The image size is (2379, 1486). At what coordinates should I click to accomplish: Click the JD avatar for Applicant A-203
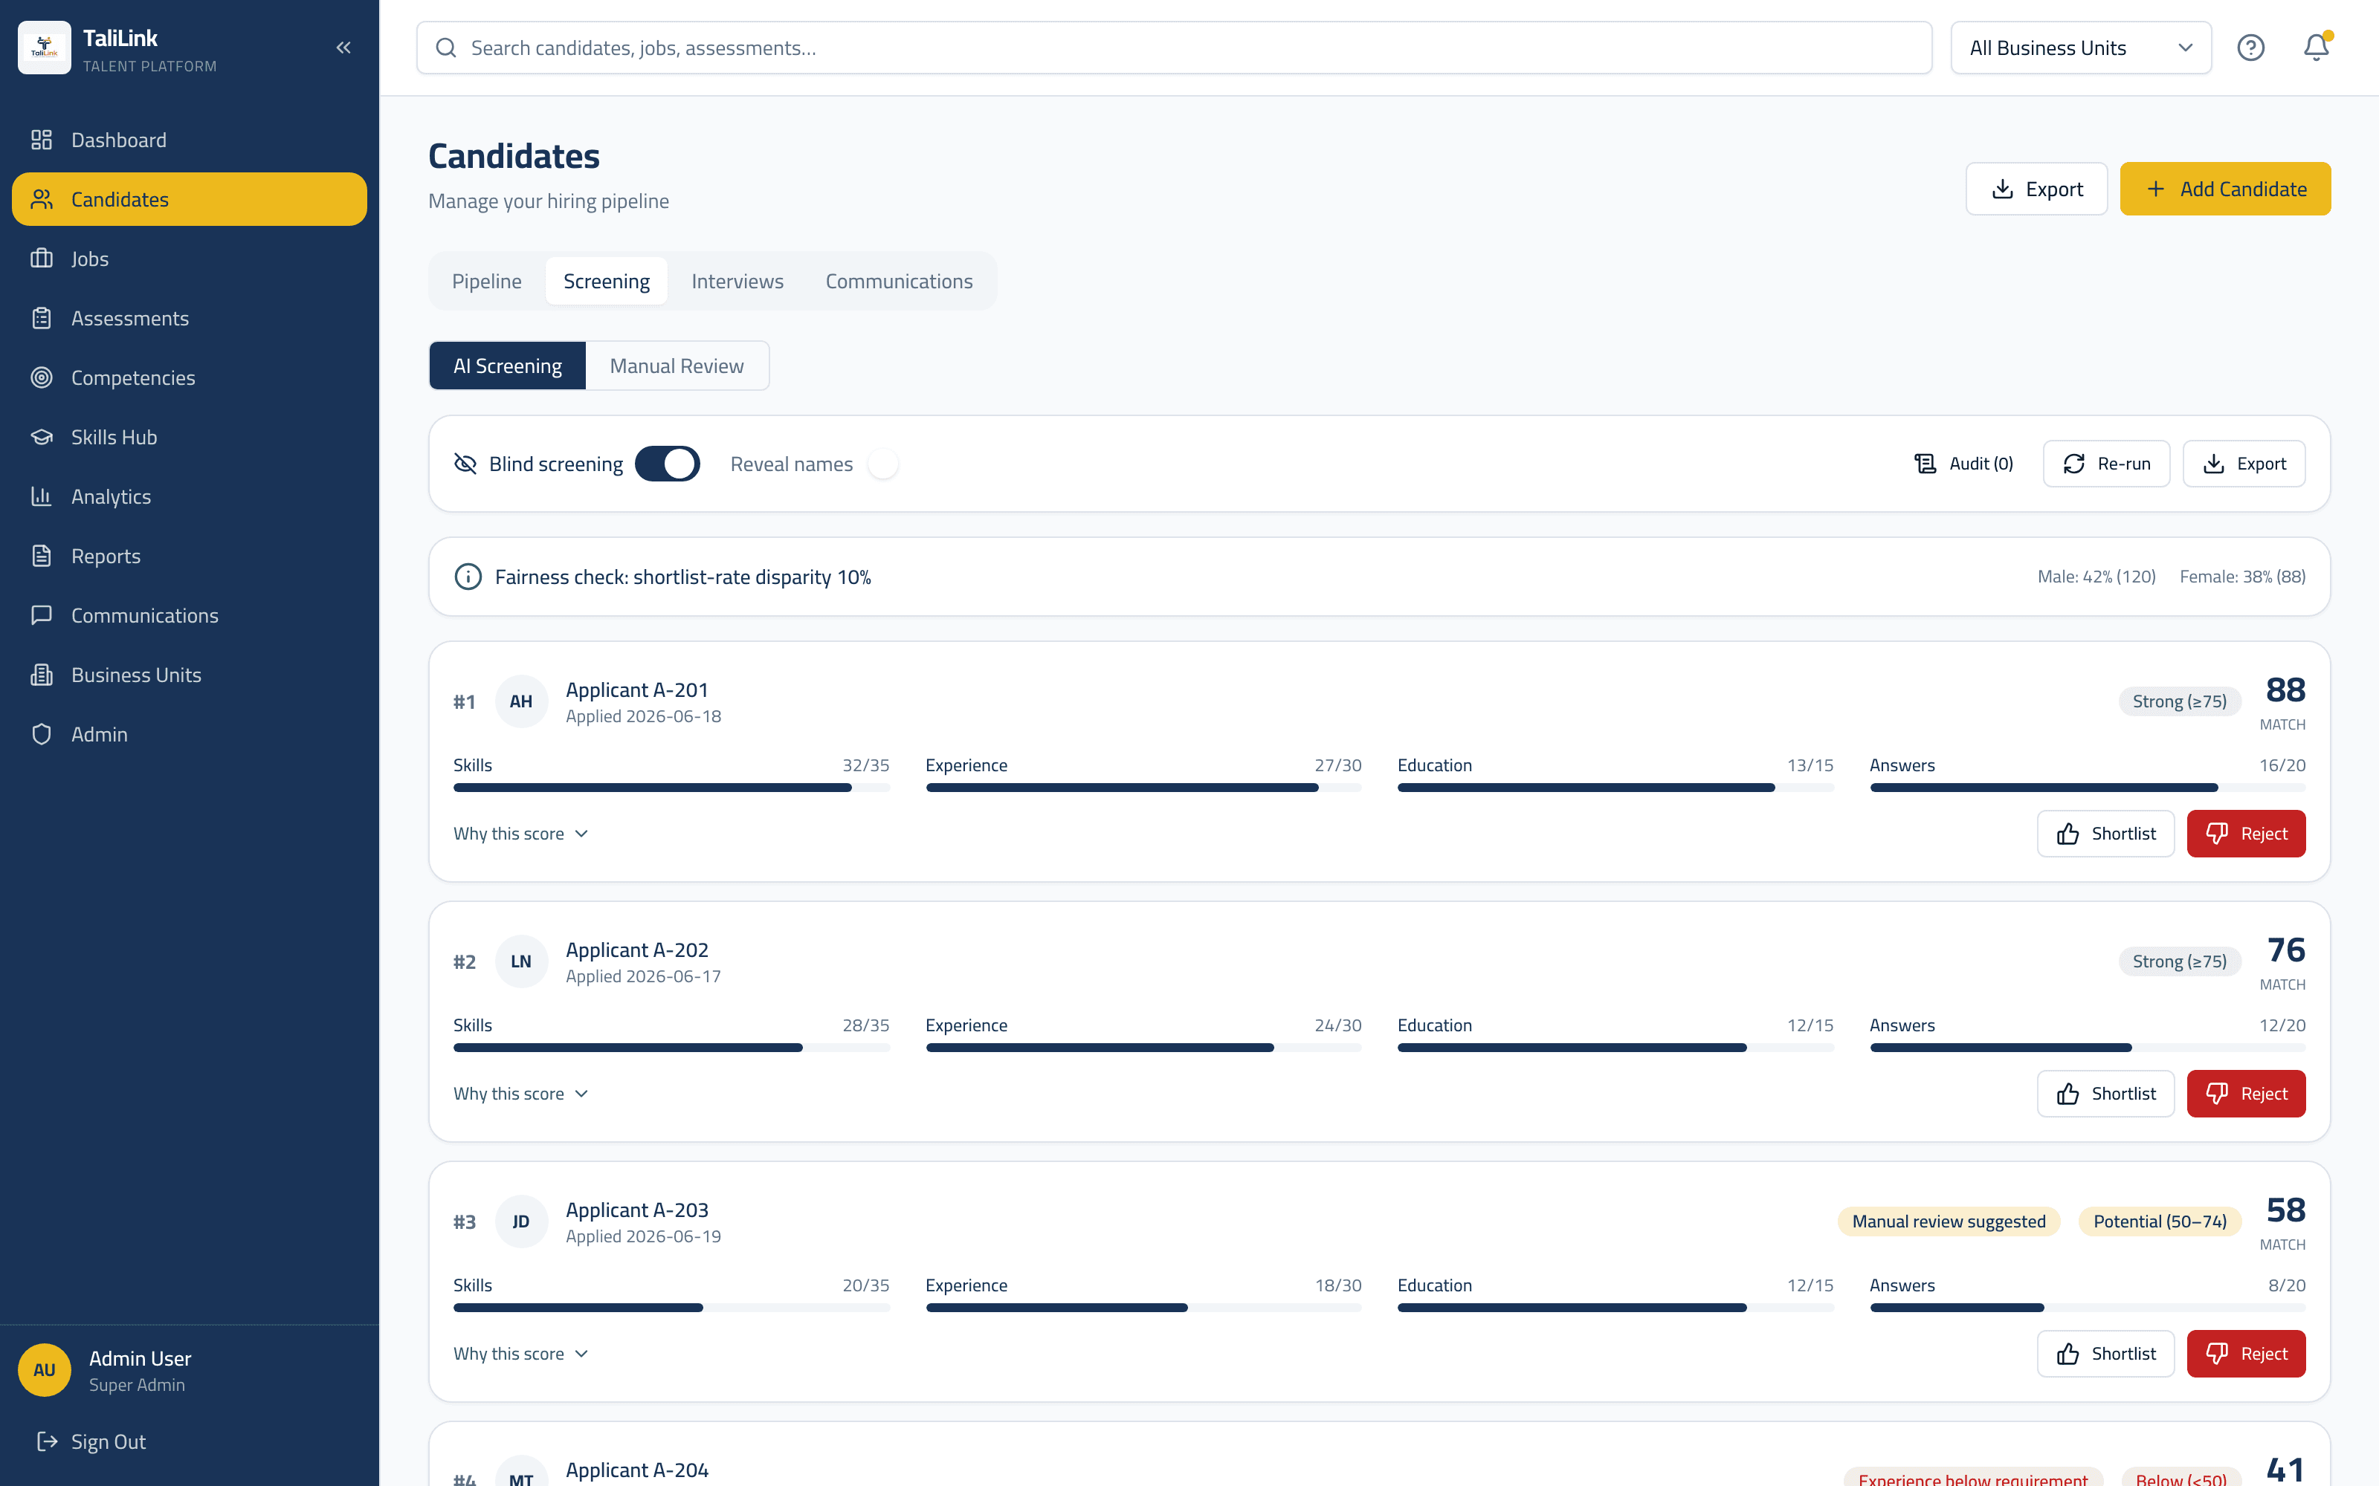point(521,1221)
